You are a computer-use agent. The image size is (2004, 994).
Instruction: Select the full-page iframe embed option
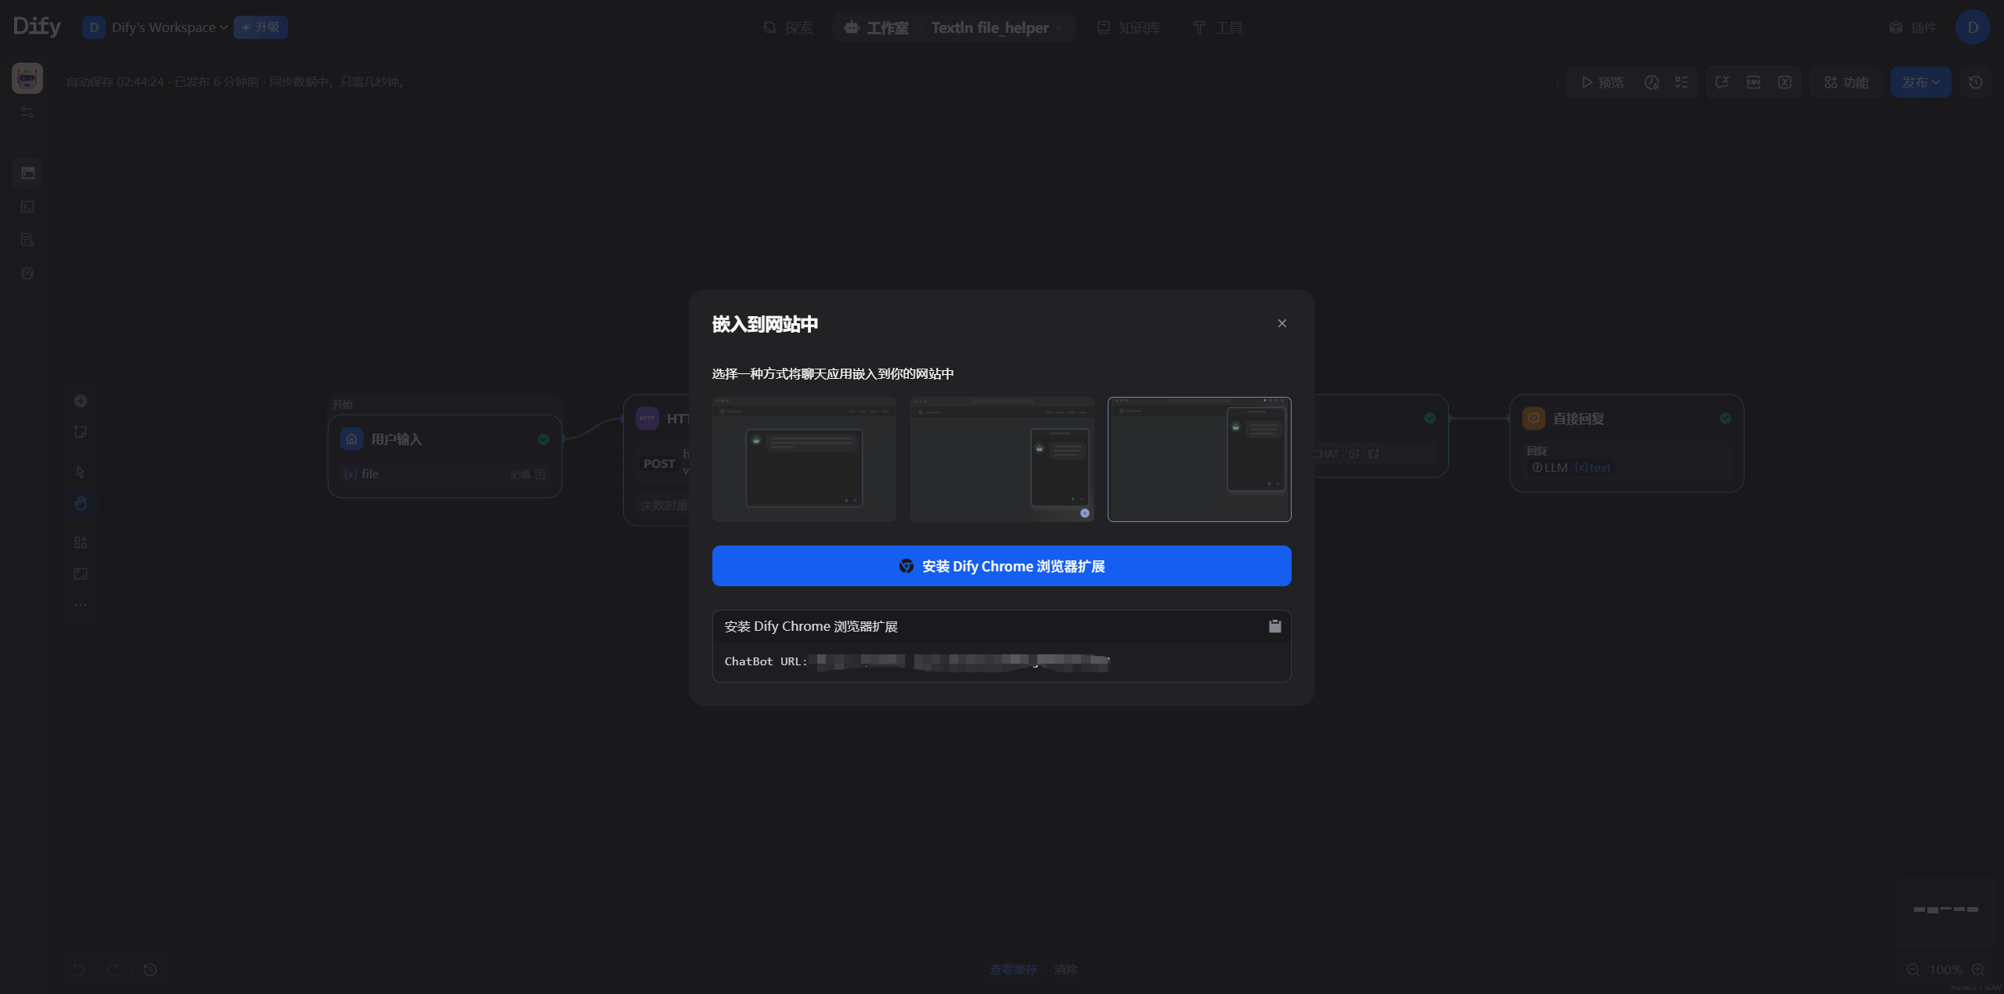[x=804, y=459]
